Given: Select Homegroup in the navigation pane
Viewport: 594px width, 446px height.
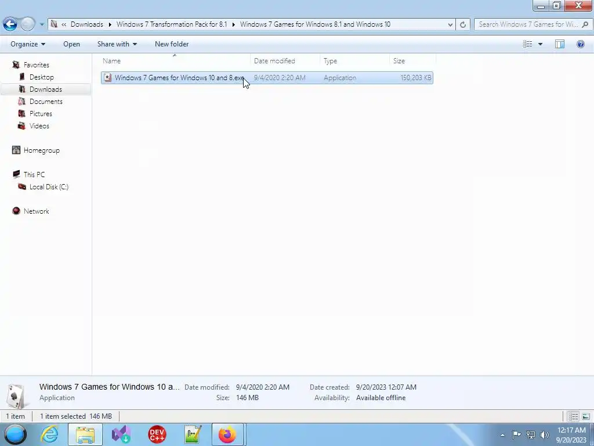Looking at the screenshot, I should pos(42,150).
